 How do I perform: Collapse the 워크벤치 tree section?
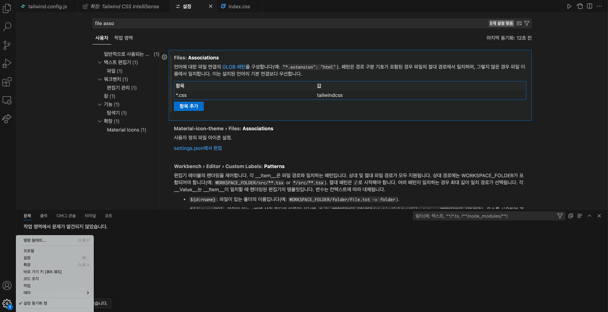pos(100,79)
